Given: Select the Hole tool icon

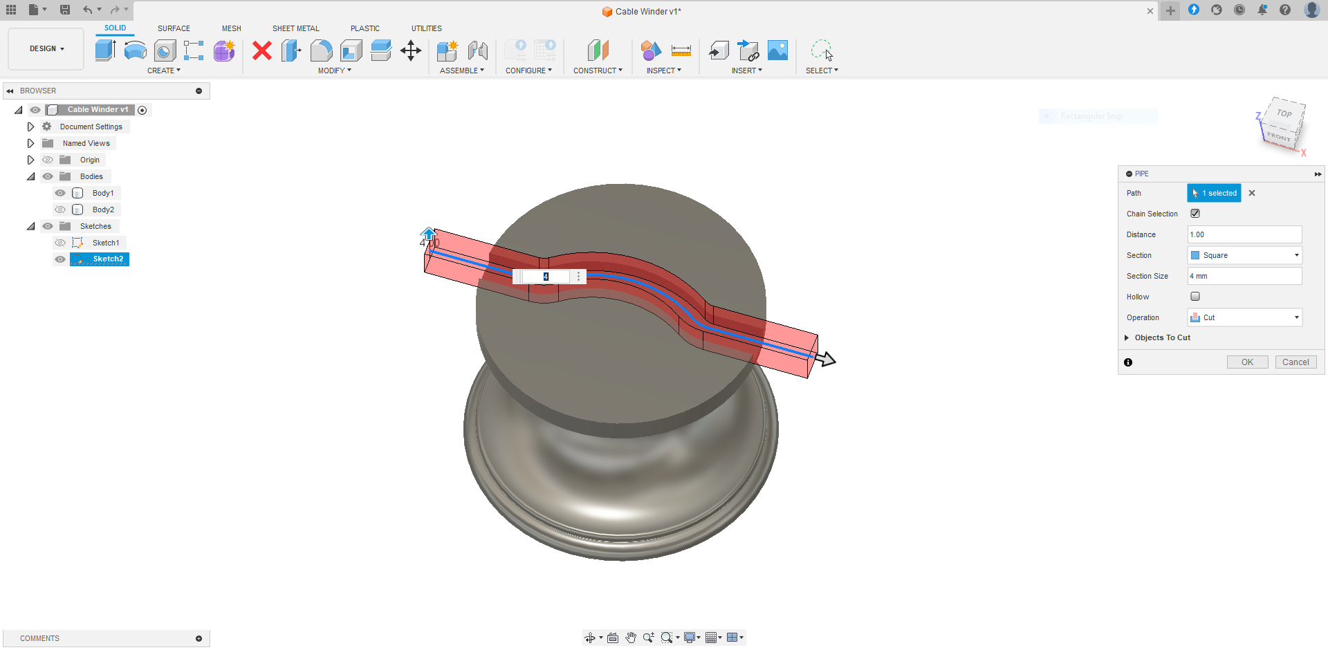Looking at the screenshot, I should pyautogui.click(x=165, y=50).
